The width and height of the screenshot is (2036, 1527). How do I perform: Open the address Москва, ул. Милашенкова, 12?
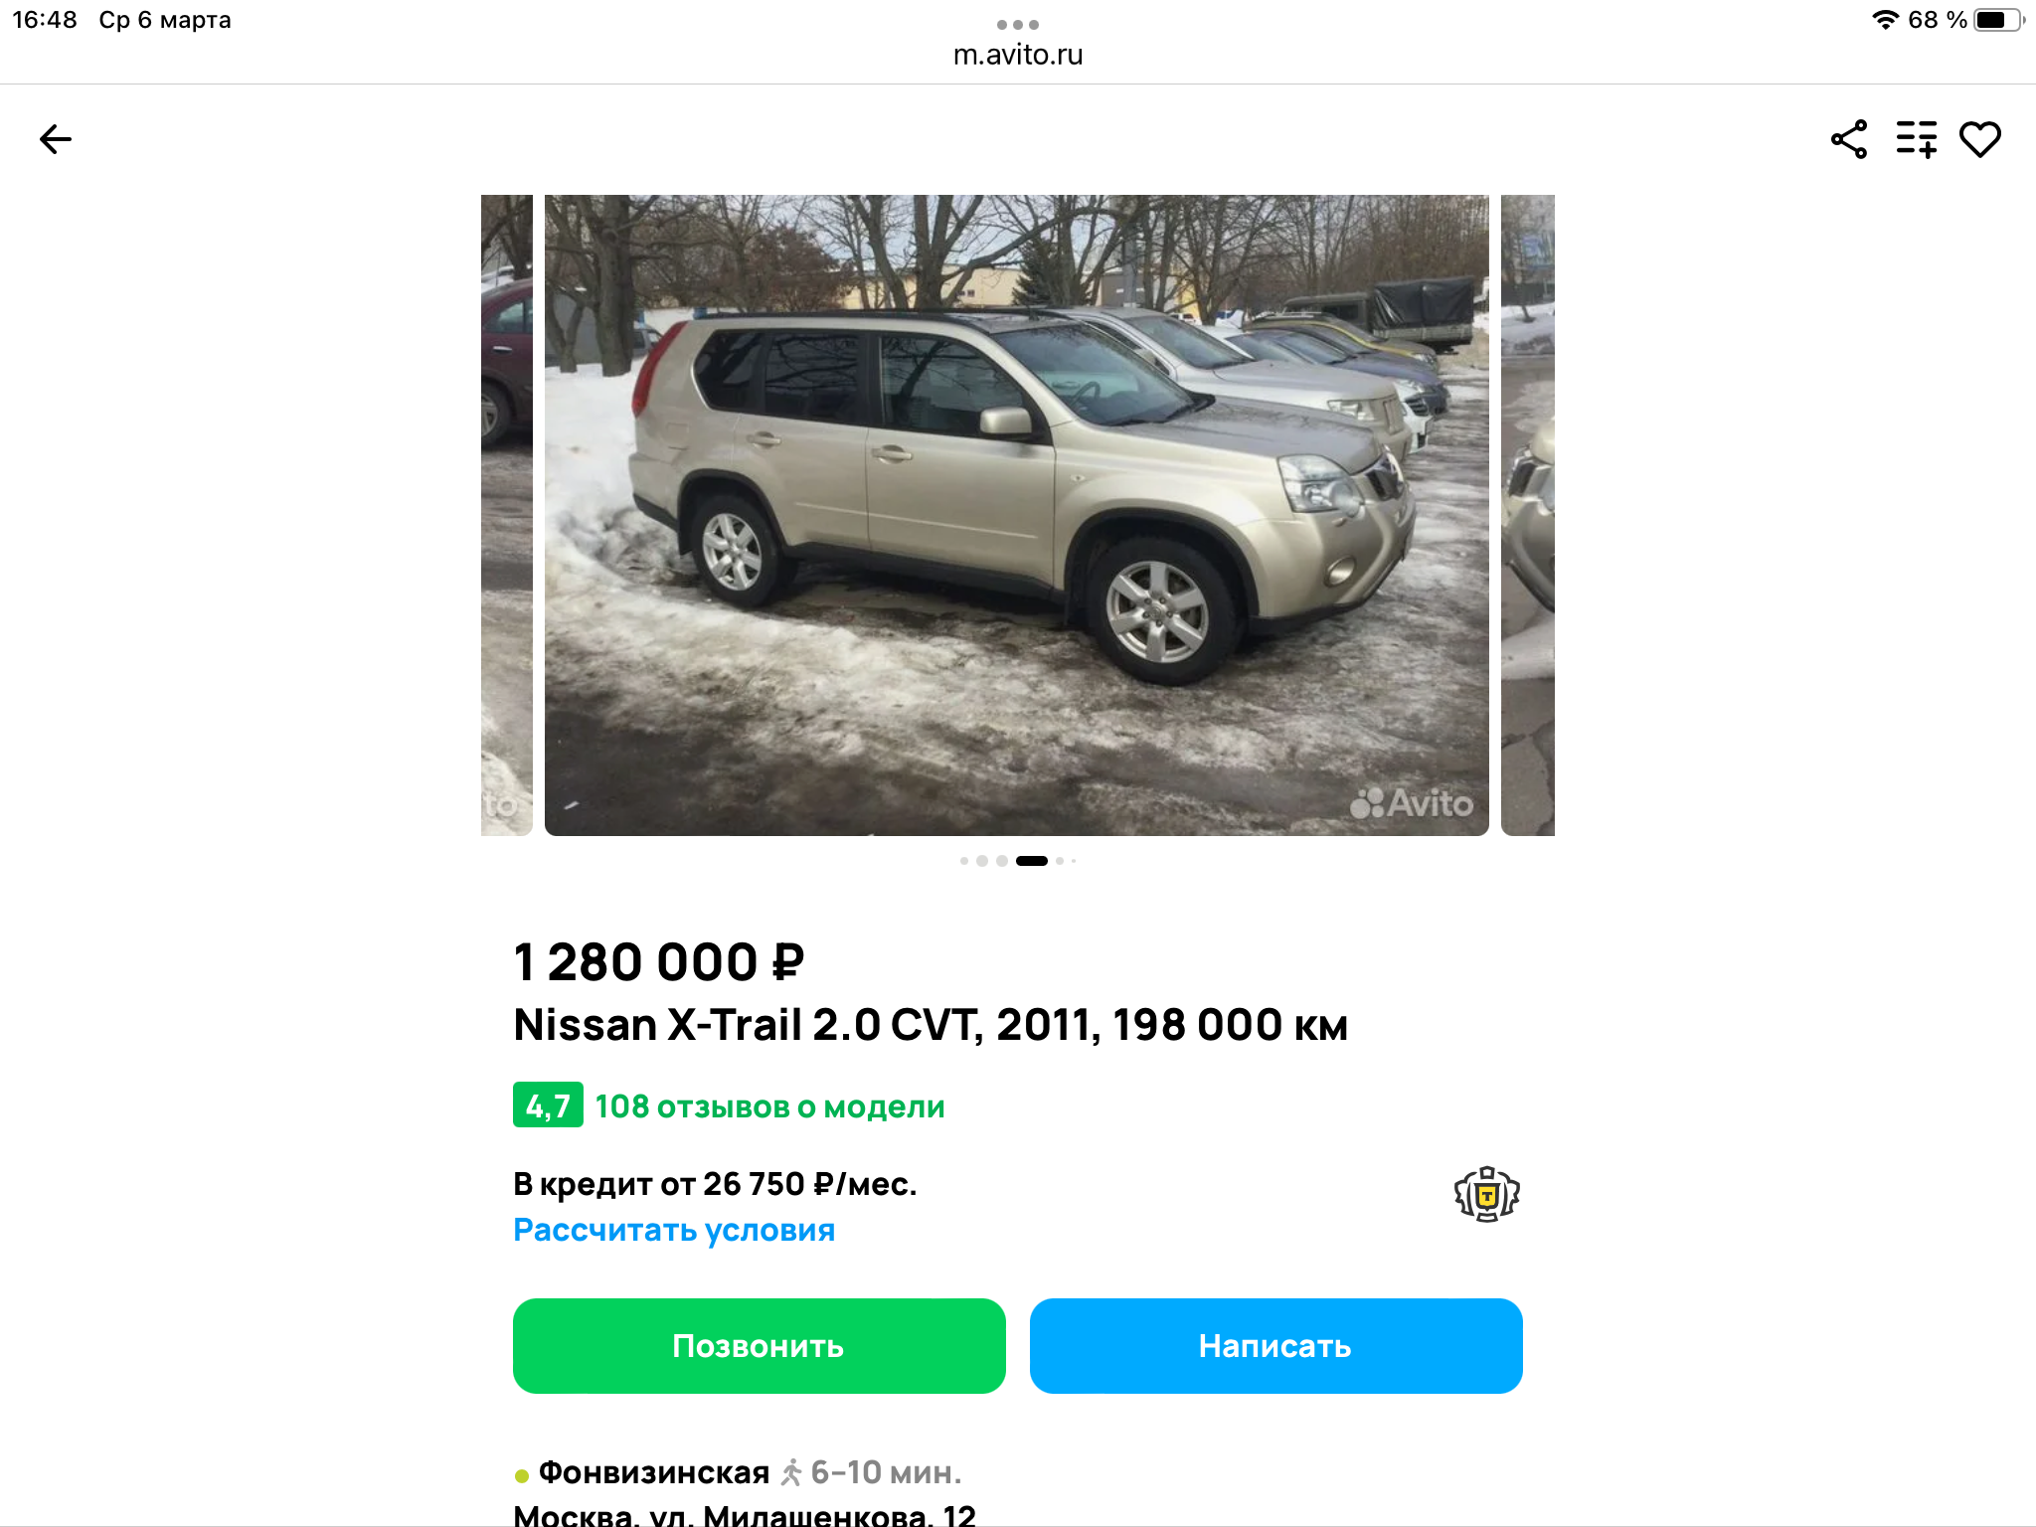click(x=745, y=1514)
